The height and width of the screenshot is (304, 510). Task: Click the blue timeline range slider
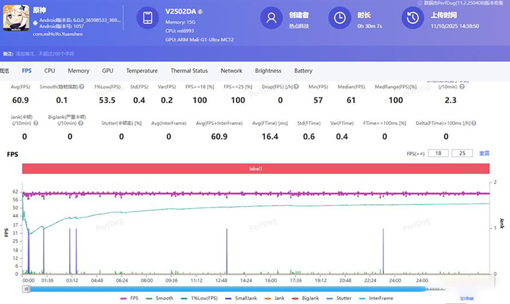pyautogui.click(x=224, y=289)
